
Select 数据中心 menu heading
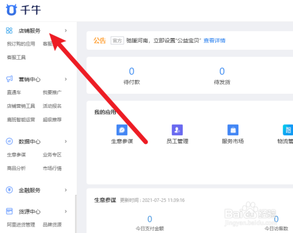click(29, 142)
